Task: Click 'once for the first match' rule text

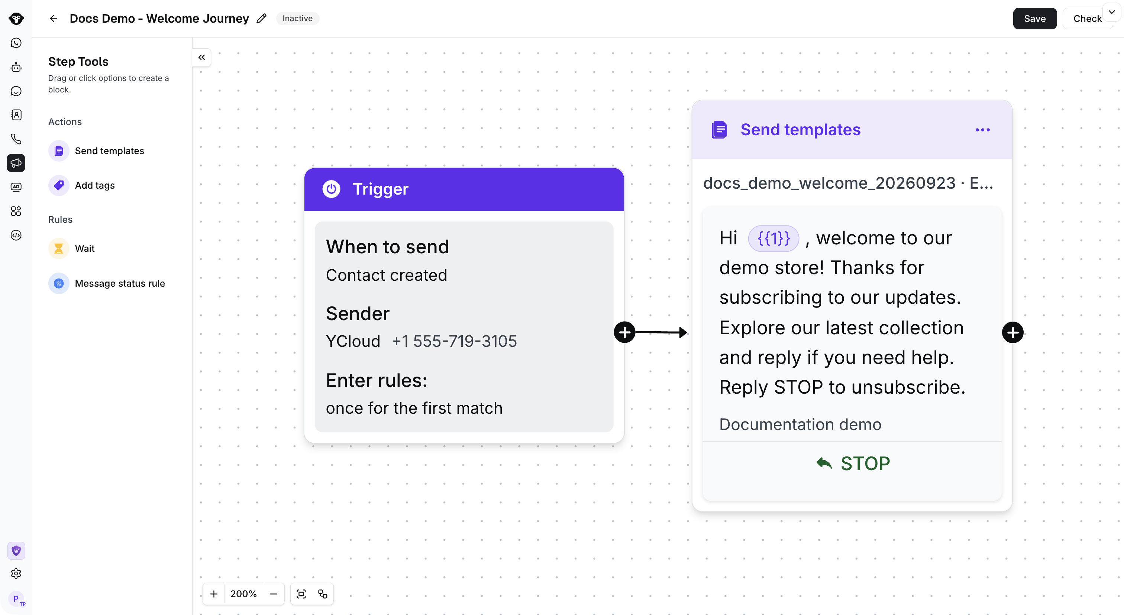Action: coord(414,408)
